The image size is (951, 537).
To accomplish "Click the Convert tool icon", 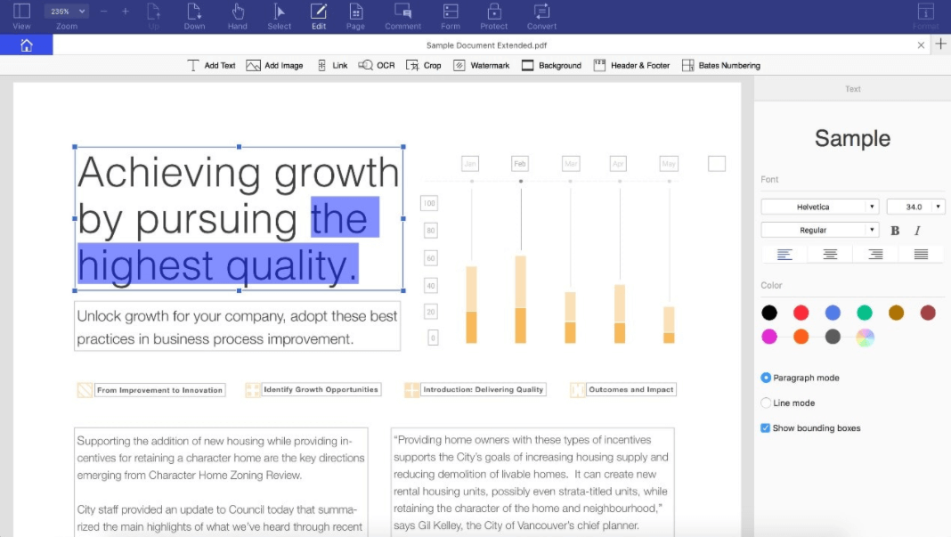I will pyautogui.click(x=541, y=12).
